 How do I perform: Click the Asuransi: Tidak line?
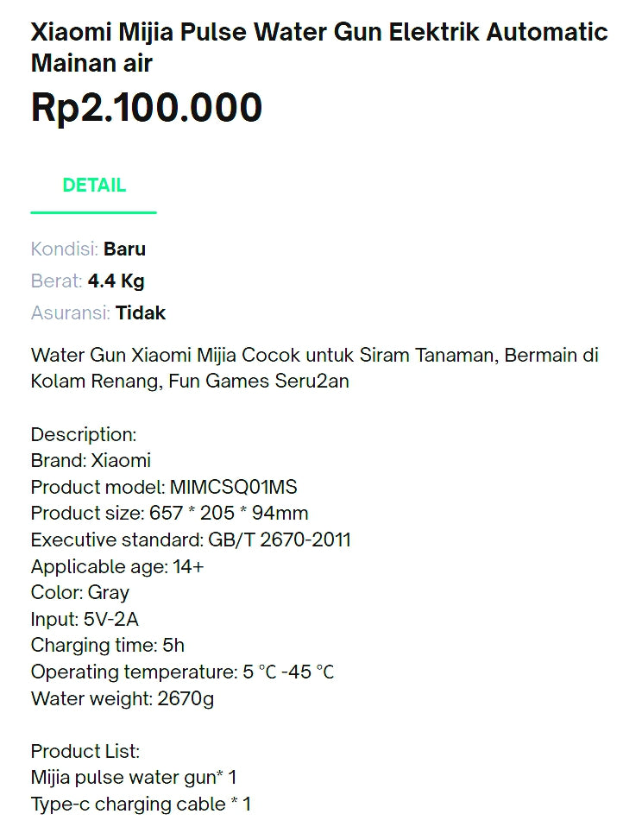[98, 313]
